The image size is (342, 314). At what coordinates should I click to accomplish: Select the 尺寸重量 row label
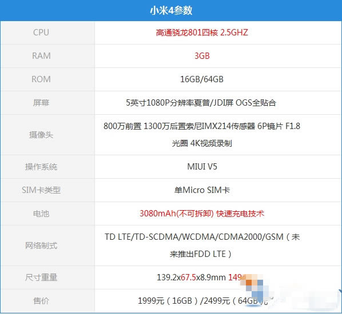tap(41, 277)
